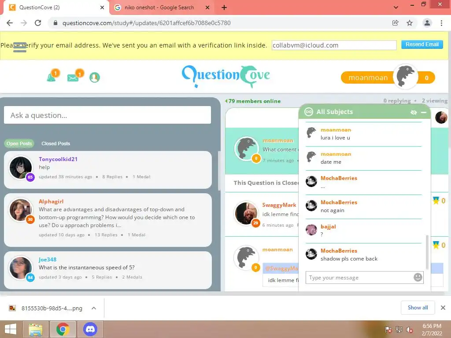Click the network tray icon

pyautogui.click(x=399, y=330)
